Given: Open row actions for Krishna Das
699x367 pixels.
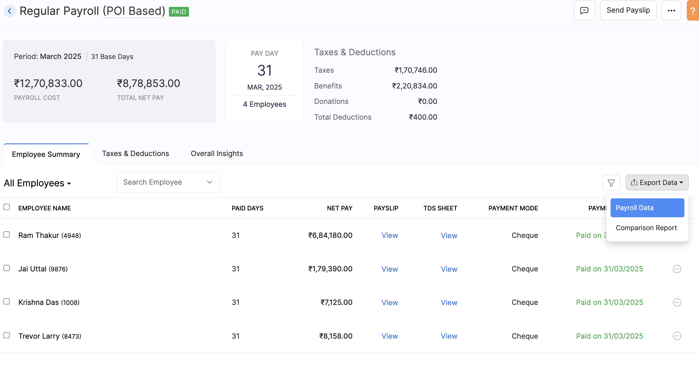Looking at the screenshot, I should coord(677,302).
